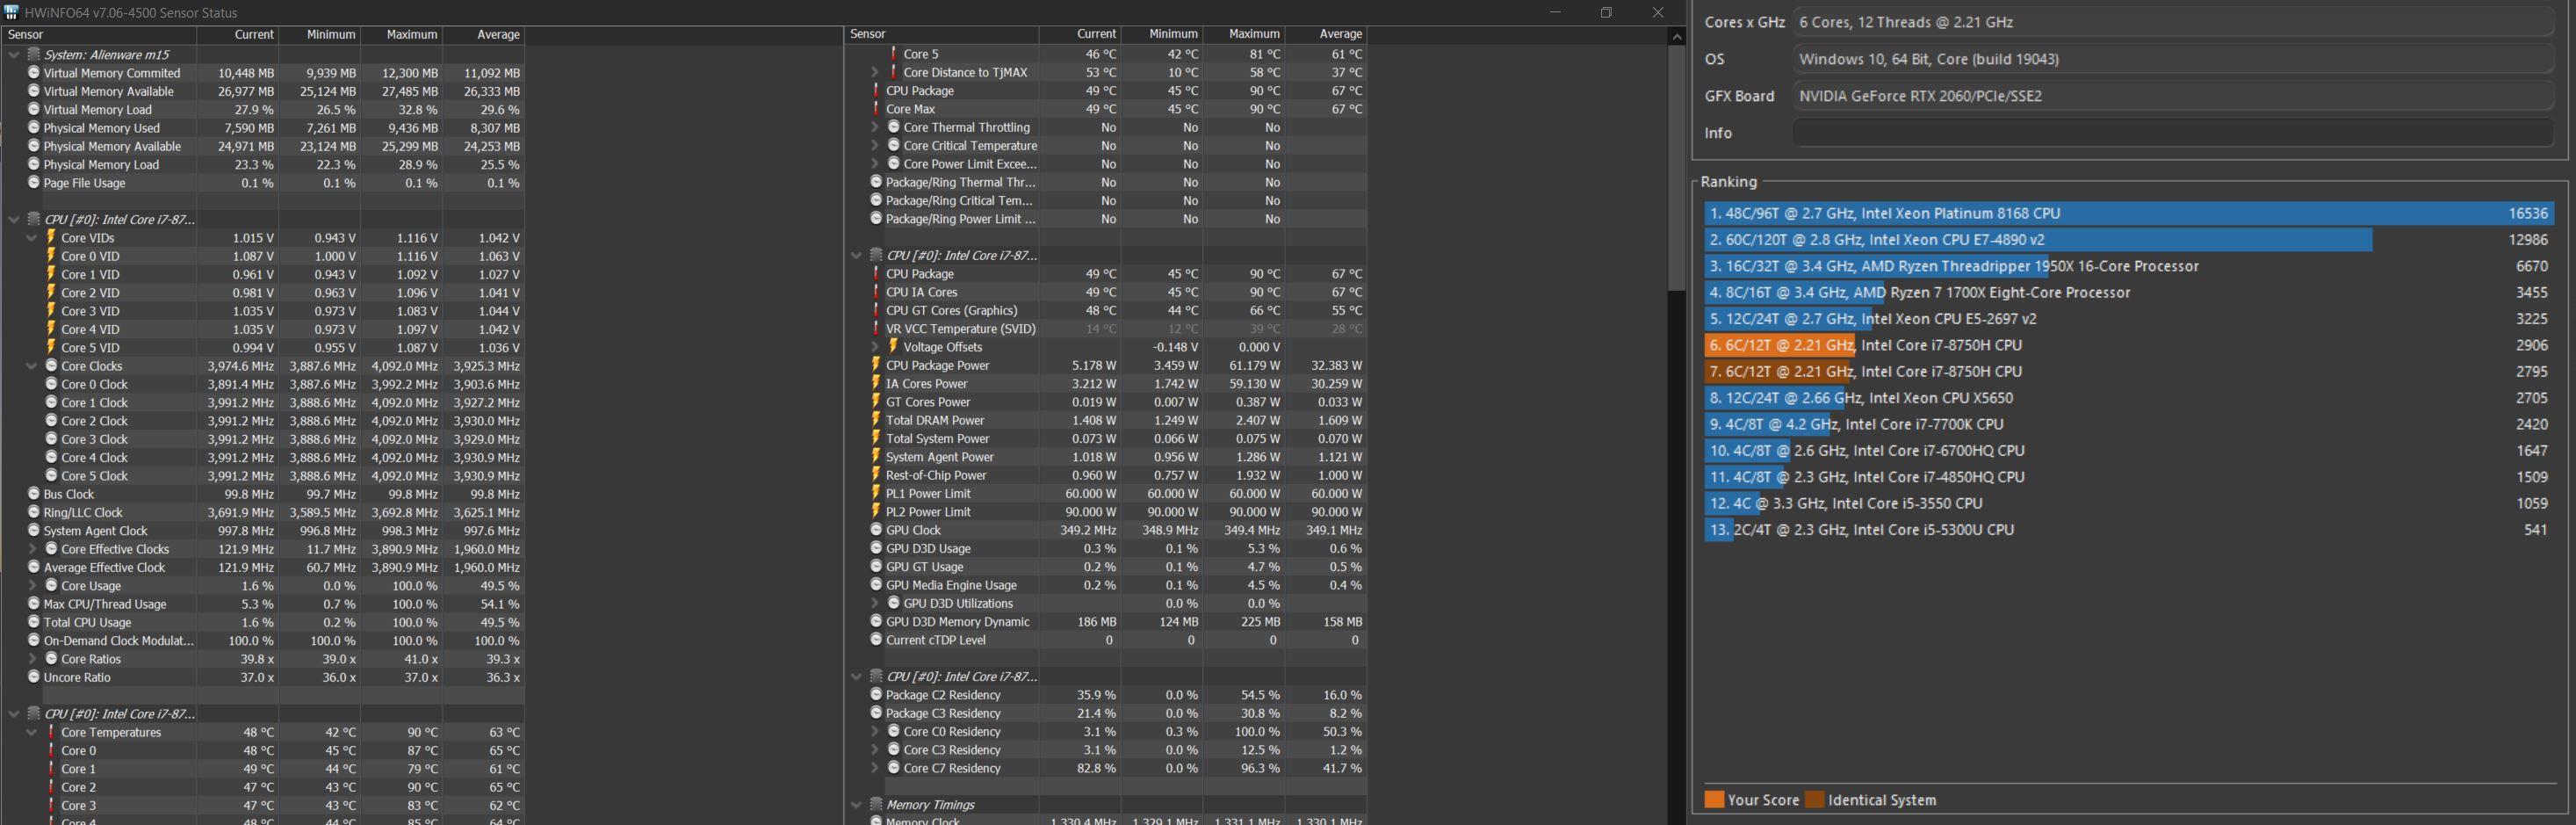Viewport: 2576px width, 825px height.
Task: Collapse the Core VIDs tree node
Action: 31,238
